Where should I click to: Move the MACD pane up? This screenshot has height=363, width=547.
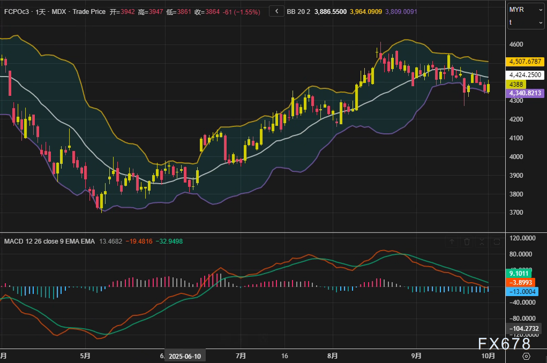[x=452, y=242]
